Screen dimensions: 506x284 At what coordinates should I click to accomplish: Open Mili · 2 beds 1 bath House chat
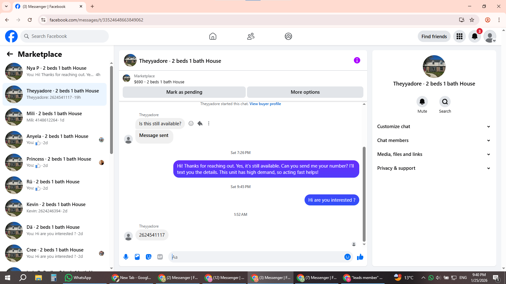click(x=54, y=117)
